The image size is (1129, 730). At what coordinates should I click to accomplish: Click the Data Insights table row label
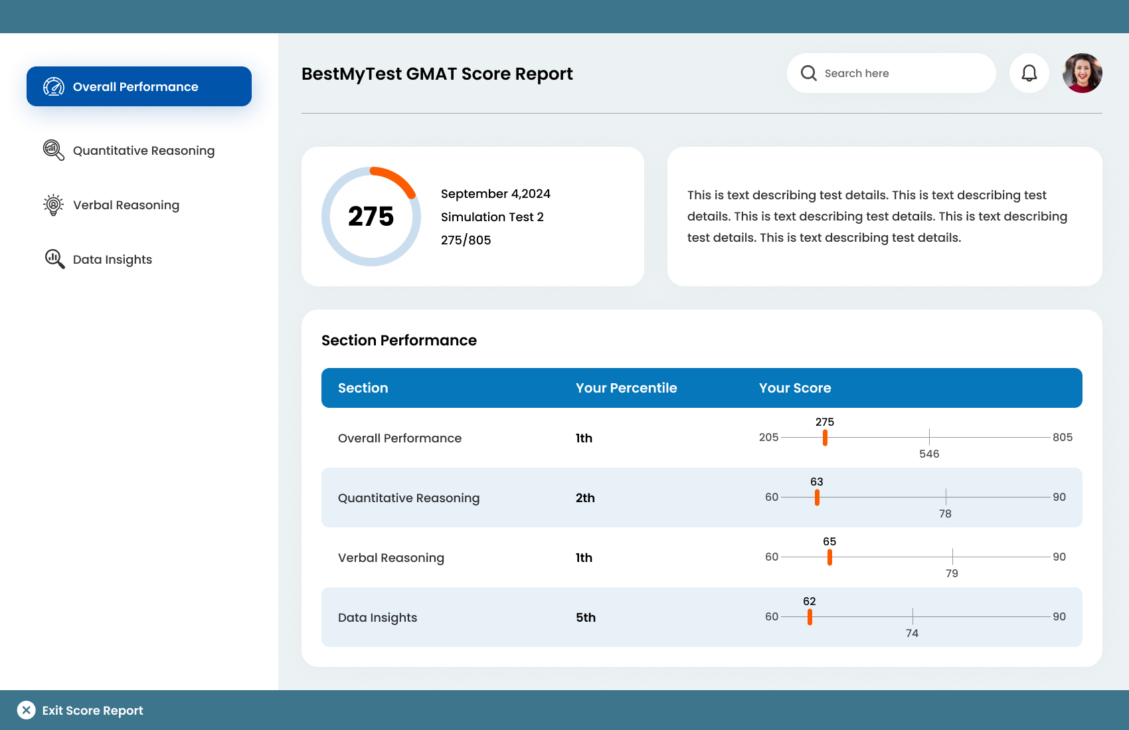click(377, 617)
